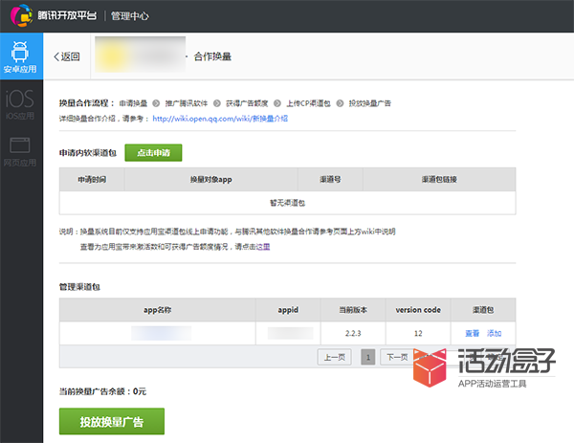
Task: Click the version code column header
Action: (418, 309)
